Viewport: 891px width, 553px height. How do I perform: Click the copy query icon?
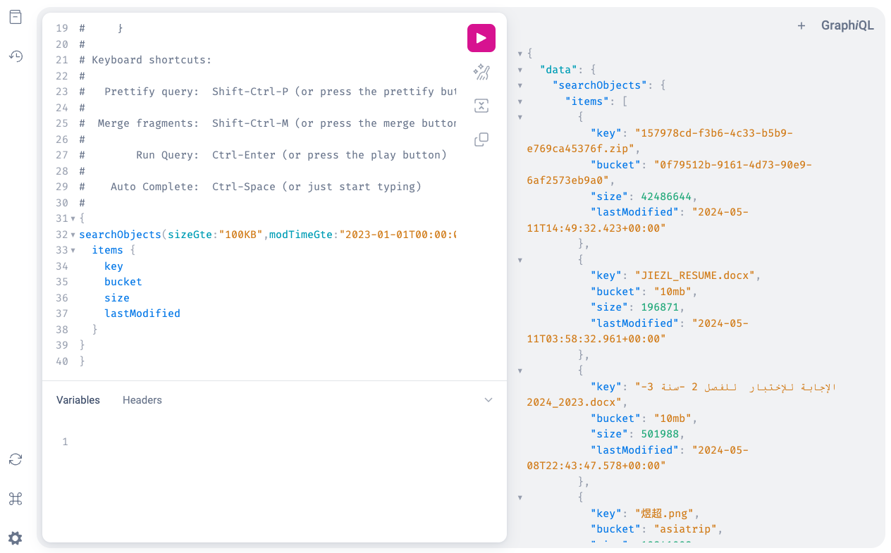[x=481, y=139]
